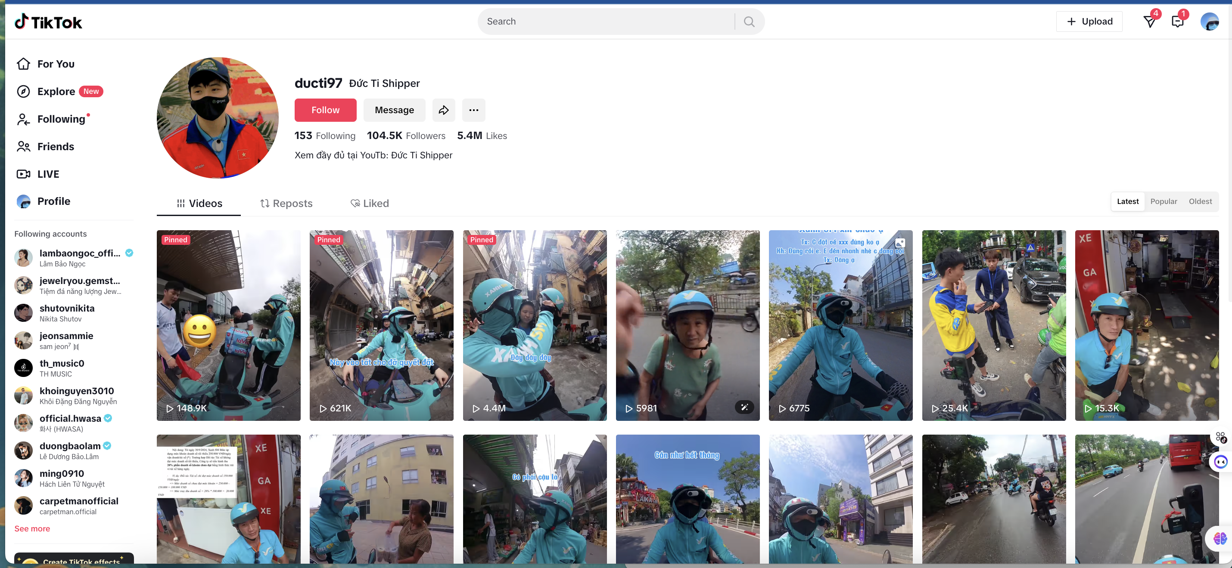Viewport: 1232px width, 568px height.
Task: Message Đức Ti Shipper
Action: (394, 110)
